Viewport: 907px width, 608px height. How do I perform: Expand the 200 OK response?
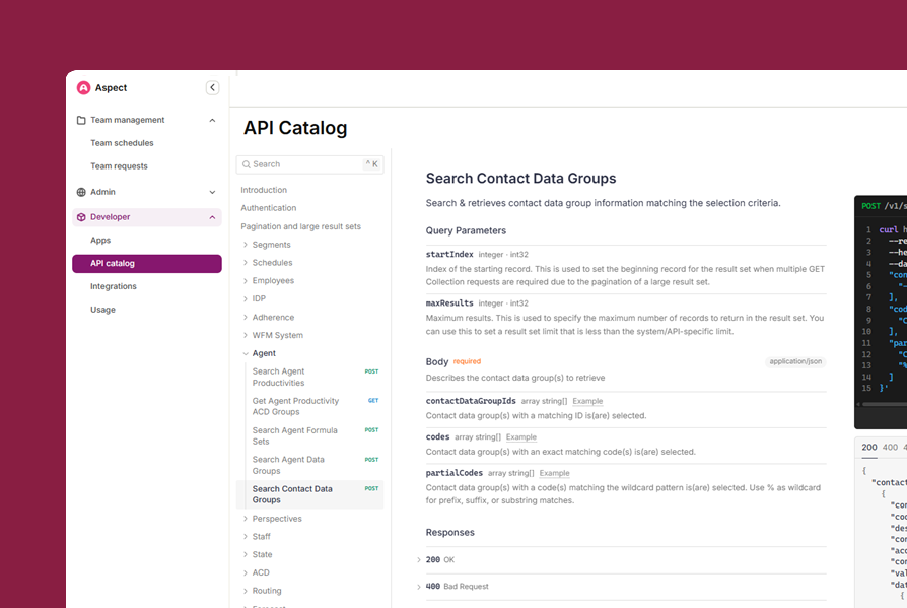click(x=419, y=560)
